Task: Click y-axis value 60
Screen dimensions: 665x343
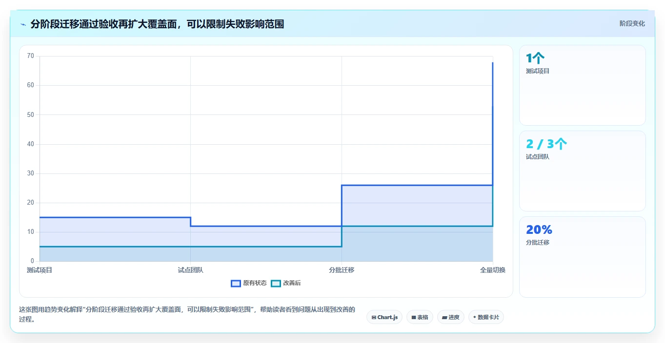Action: (31, 85)
